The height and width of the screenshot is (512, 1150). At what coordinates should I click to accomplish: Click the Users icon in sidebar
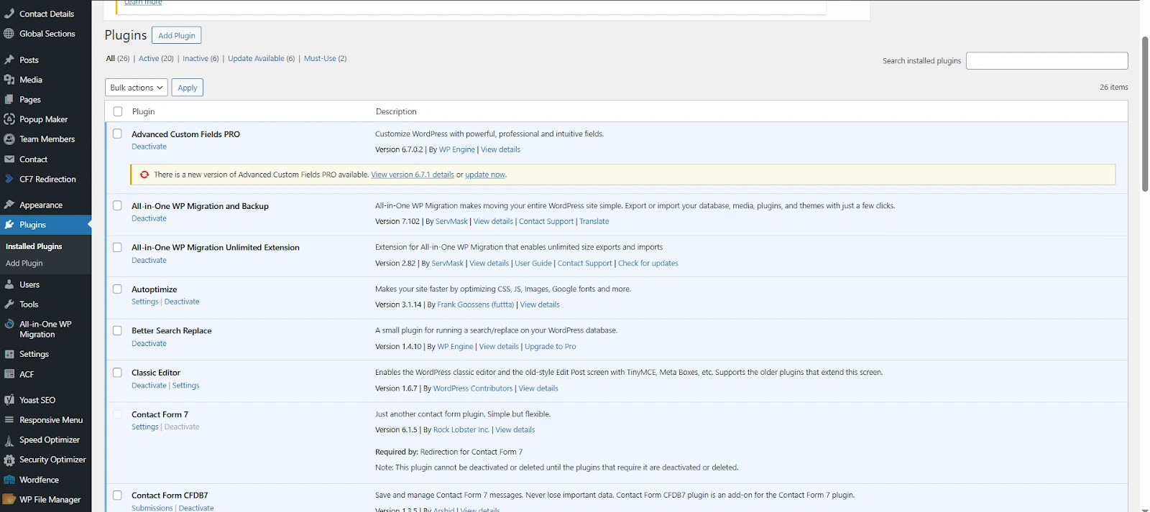[x=9, y=285]
